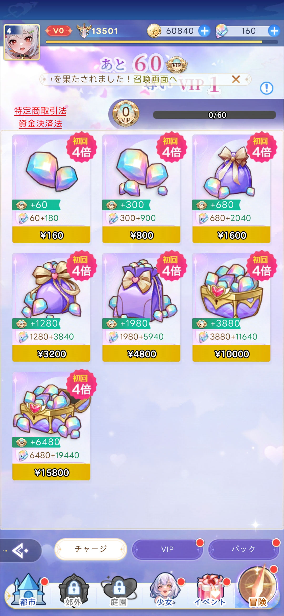Click the blue info exclamation icon
The image size is (284, 616).
point(266,88)
